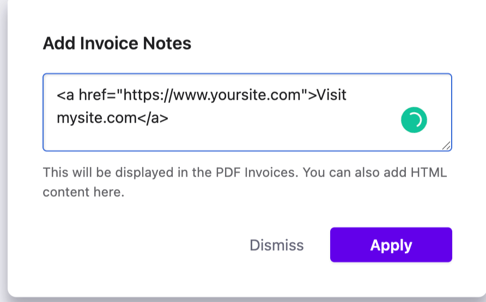Click the opening '<a' tag in the textarea

coord(65,94)
